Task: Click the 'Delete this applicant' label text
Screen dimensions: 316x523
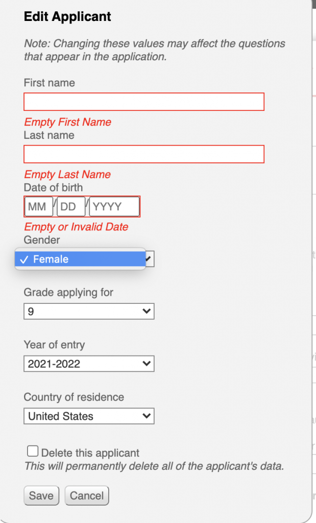Action: click(x=90, y=453)
